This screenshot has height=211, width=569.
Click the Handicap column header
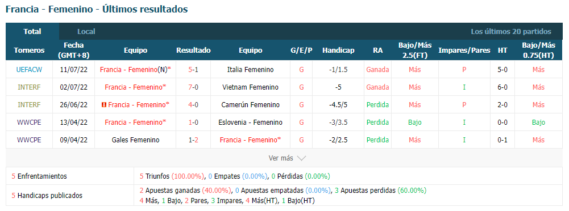click(338, 50)
